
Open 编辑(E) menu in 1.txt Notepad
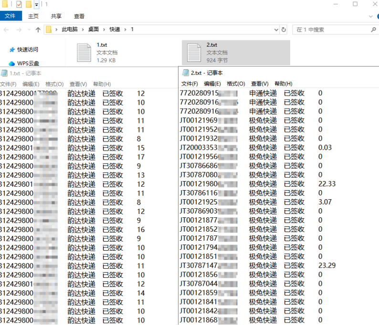[31, 84]
